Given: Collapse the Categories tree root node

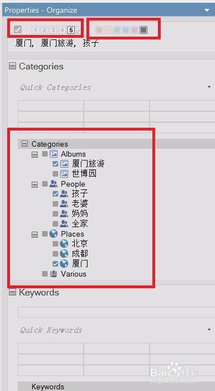Looking at the screenshot, I should 24,144.
